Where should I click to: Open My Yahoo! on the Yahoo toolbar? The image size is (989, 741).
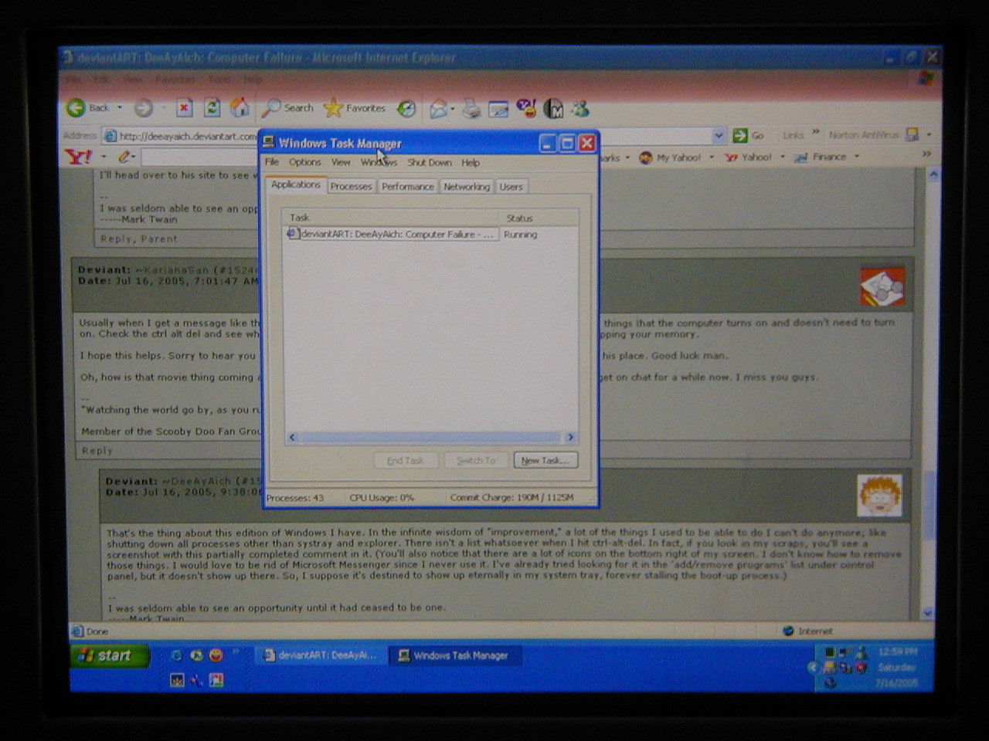click(x=671, y=157)
